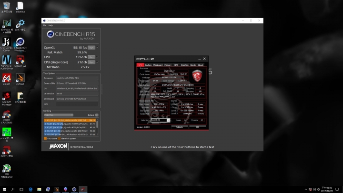Open the LinX gear shortcut icon
Screen dimensions: 343x193
click(20, 25)
